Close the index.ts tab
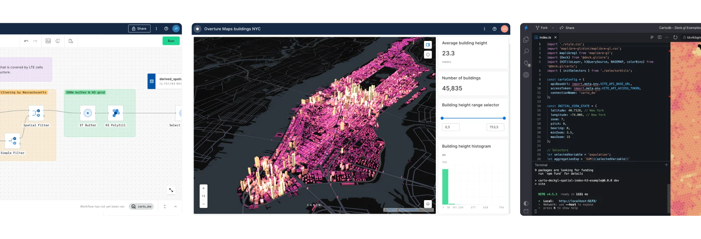Image resolution: width=701 pixels, height=239 pixels. (555, 37)
